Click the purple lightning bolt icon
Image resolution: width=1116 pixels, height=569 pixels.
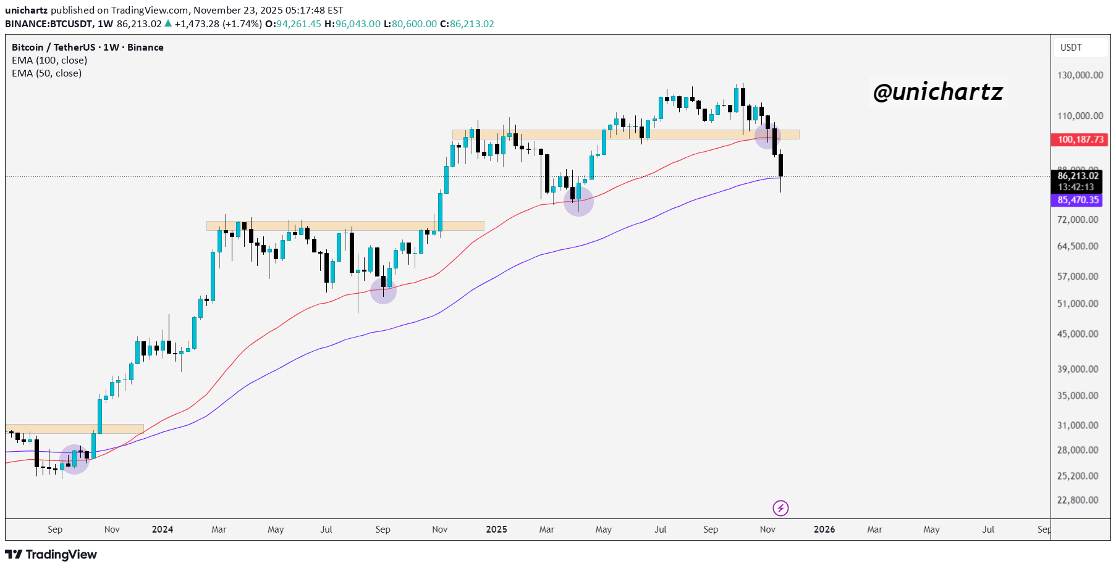[780, 508]
